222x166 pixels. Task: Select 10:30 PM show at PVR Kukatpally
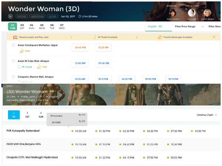(x=198, y=131)
